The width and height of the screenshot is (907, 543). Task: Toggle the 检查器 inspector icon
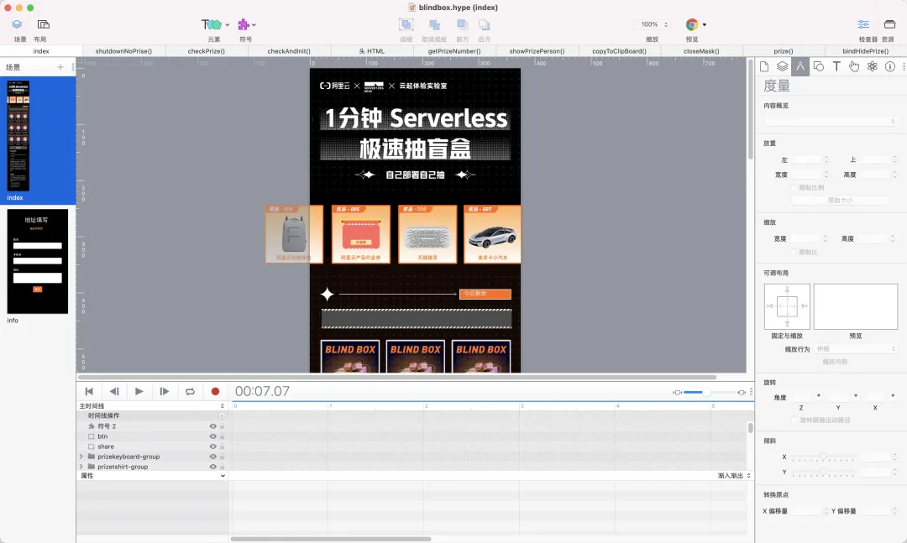[x=863, y=24]
